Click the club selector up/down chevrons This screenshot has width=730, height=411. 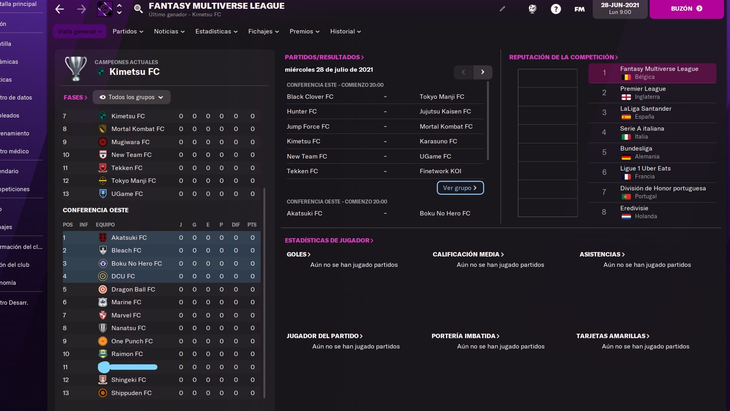119,9
